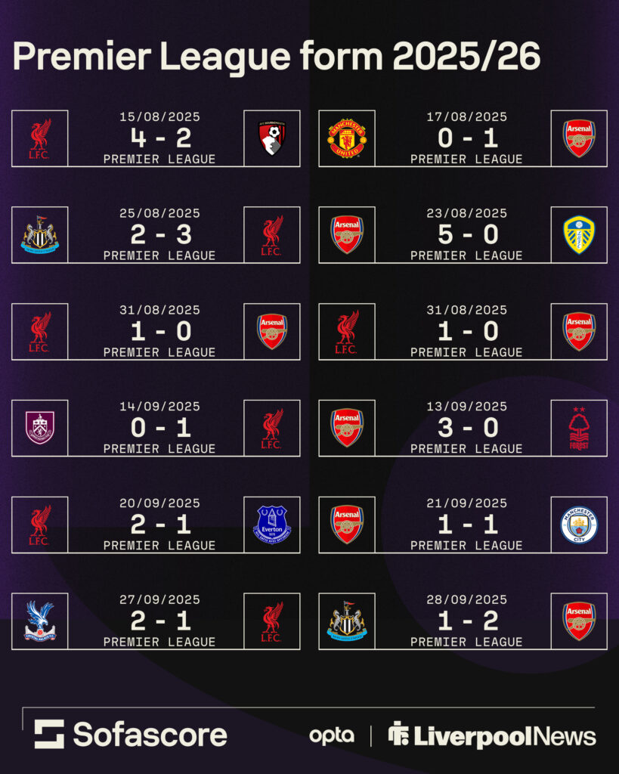This screenshot has height=774, width=619.
Task: Open the Nottingham Forest crest
Action: click(579, 429)
